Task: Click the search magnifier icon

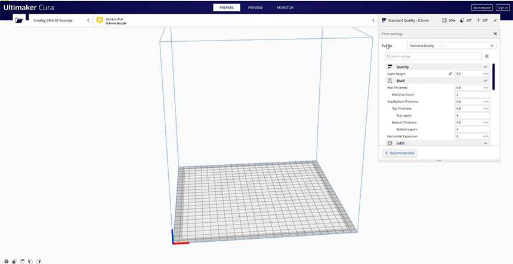Action: coord(389,56)
